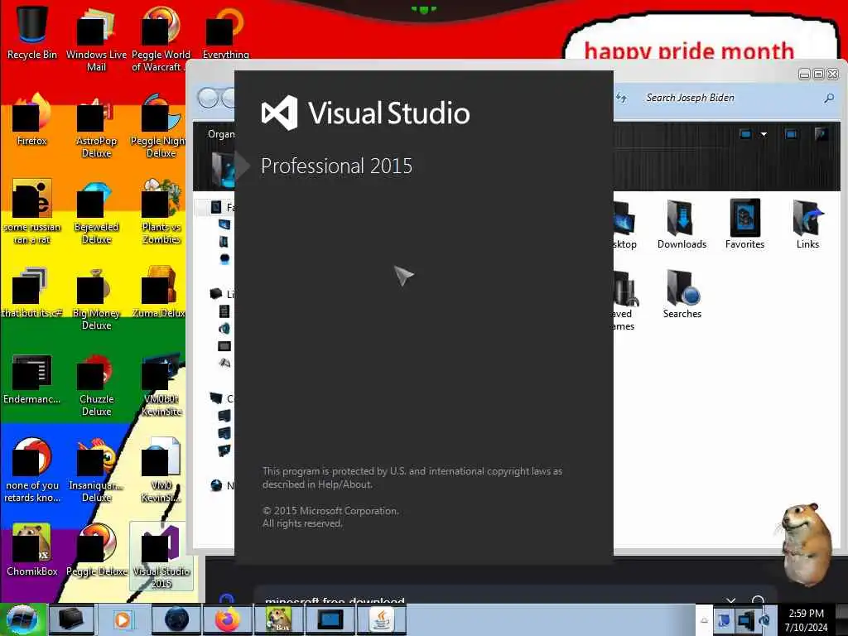
Task: Launch Peggle Deluxe desktop shortcut
Action: pos(96,551)
